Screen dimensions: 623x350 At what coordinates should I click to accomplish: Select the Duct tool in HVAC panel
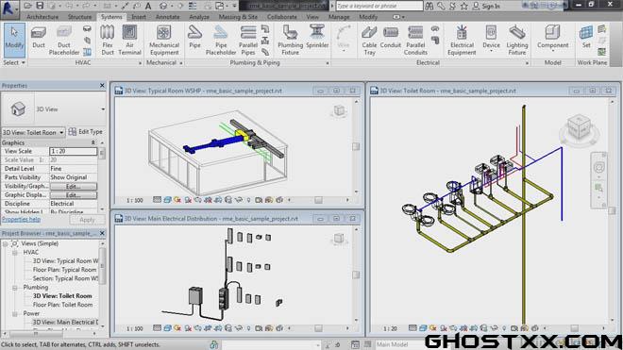pyautogui.click(x=39, y=39)
